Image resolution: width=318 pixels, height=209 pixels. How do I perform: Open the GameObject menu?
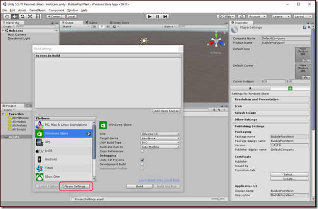tap(37, 10)
